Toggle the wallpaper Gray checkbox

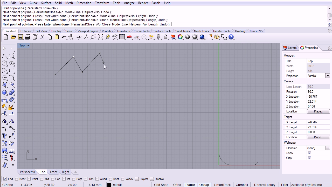coord(309,158)
